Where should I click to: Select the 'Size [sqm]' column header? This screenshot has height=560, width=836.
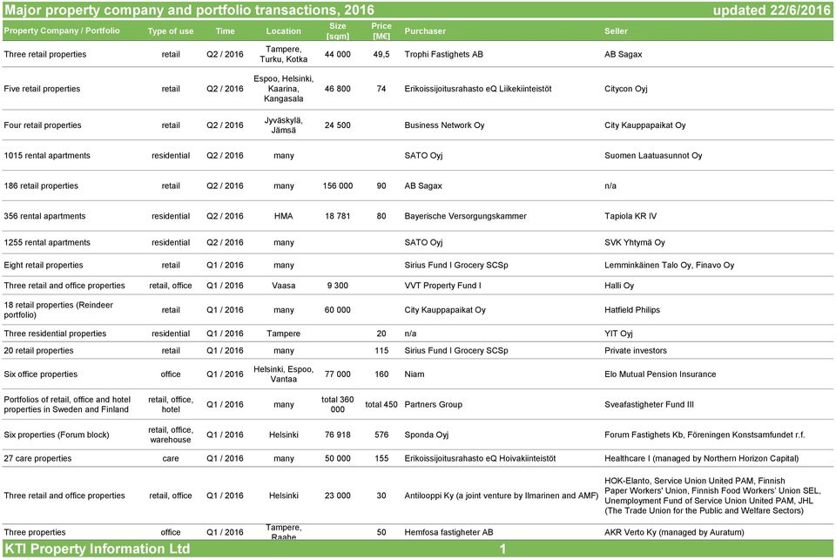[x=338, y=31]
